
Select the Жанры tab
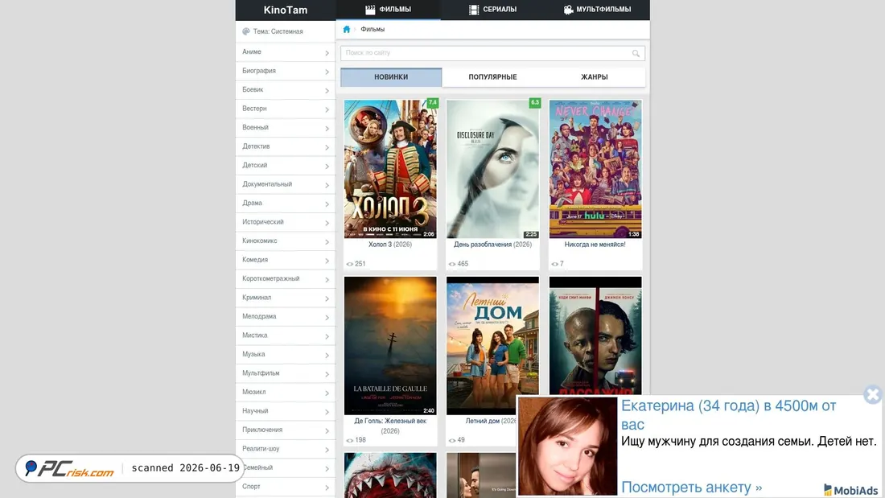tap(595, 77)
